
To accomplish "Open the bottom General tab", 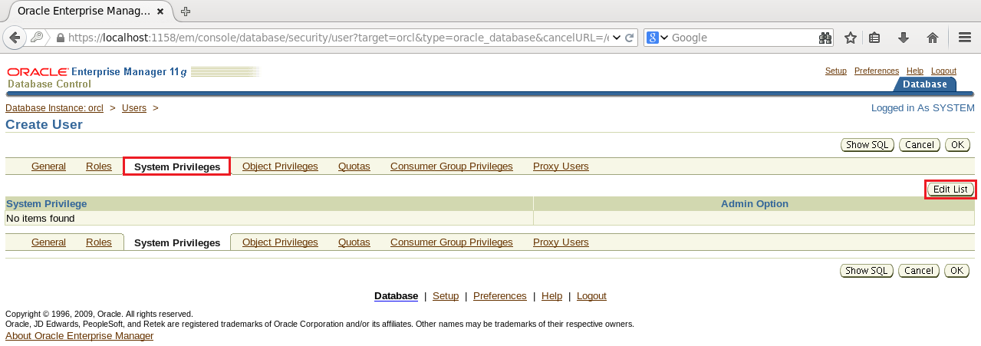I will (x=48, y=242).
